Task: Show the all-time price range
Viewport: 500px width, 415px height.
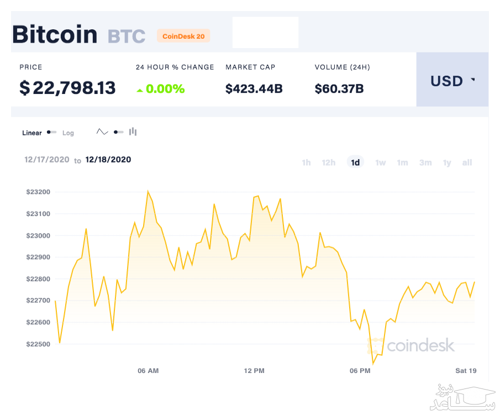Action: (x=467, y=162)
